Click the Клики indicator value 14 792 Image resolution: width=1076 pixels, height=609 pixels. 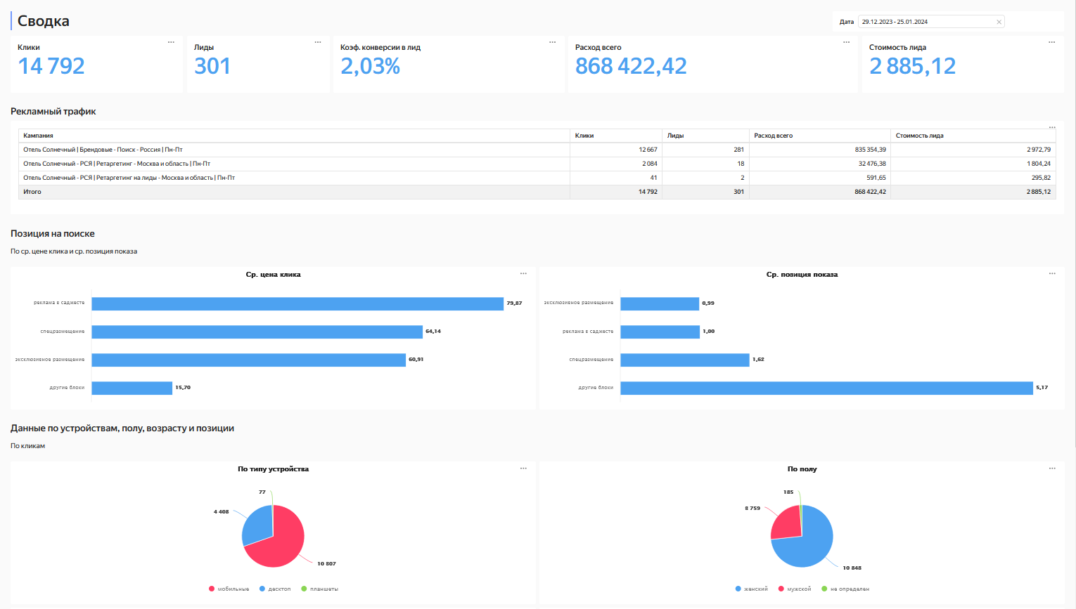(51, 66)
